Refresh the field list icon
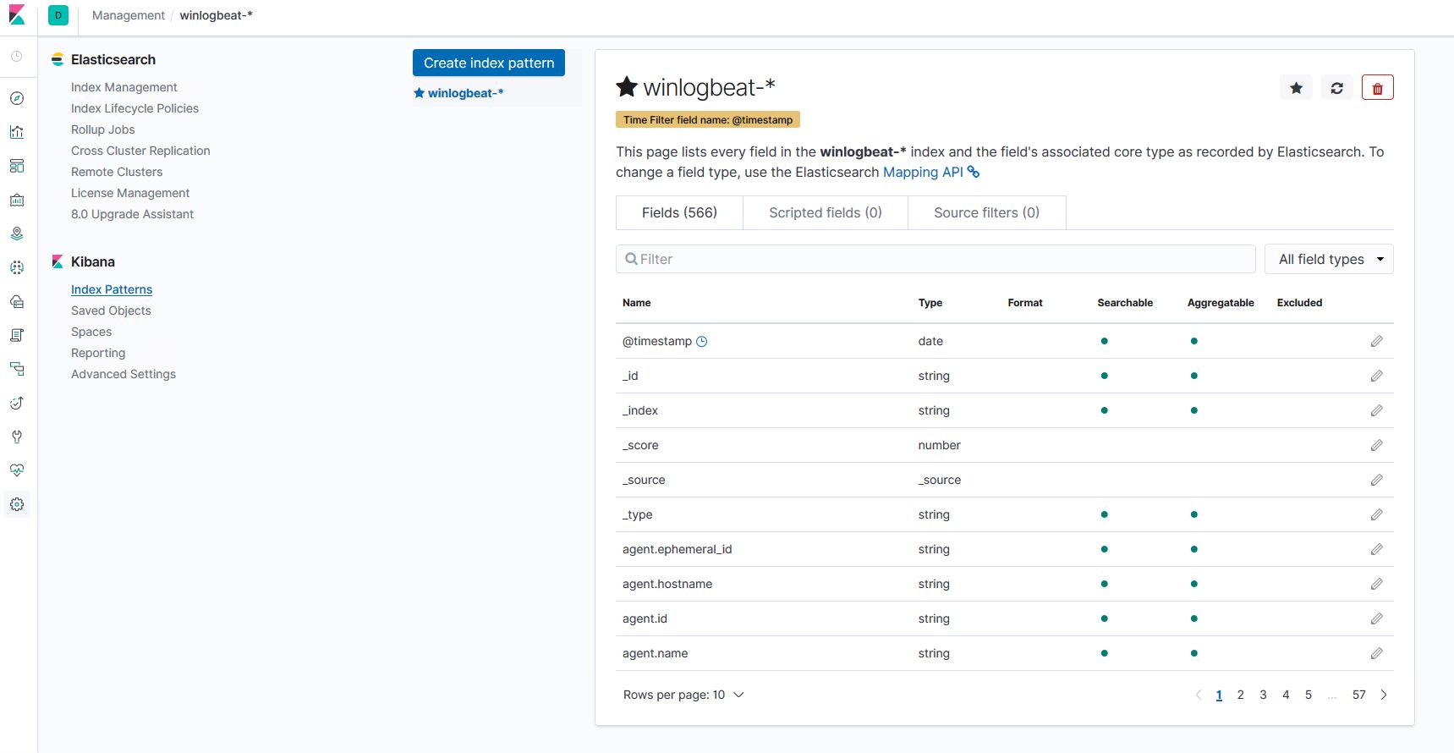 pos(1336,88)
